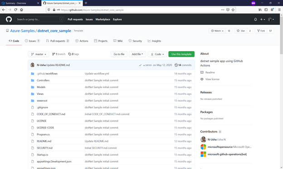This screenshot has height=169, width=283.
Task: Toggle the Firefox sidebar icon
Action: tap(266, 9)
